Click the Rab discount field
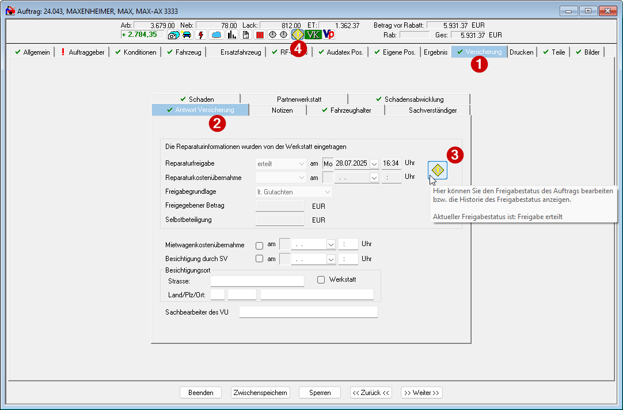 pos(415,35)
